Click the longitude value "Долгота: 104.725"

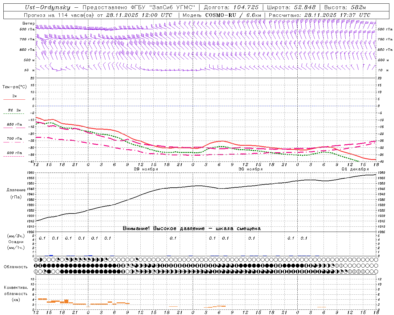(231, 7)
